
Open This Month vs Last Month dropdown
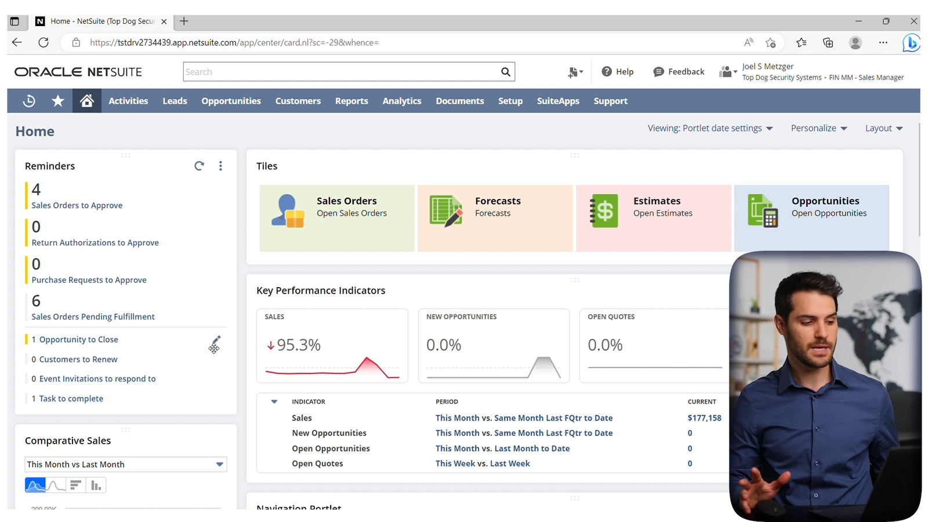126,465
